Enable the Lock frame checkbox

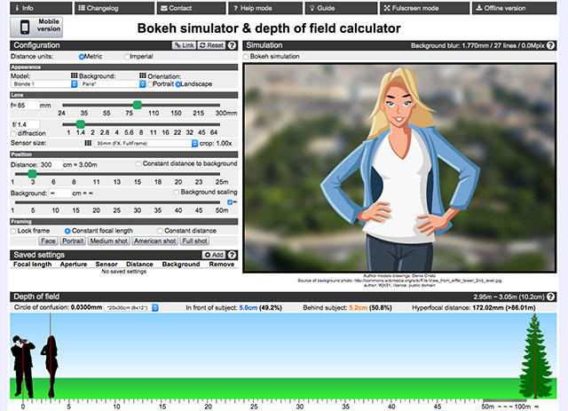pos(14,231)
